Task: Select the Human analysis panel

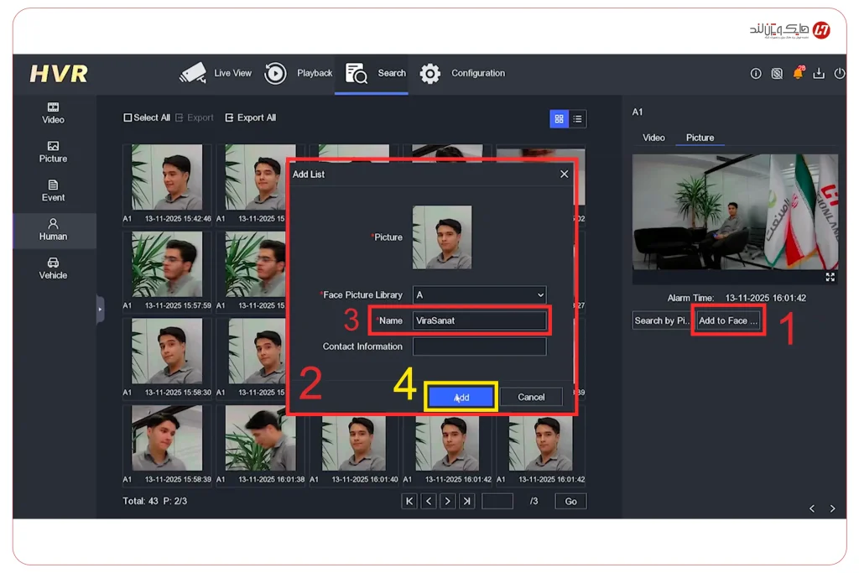Action: click(53, 231)
